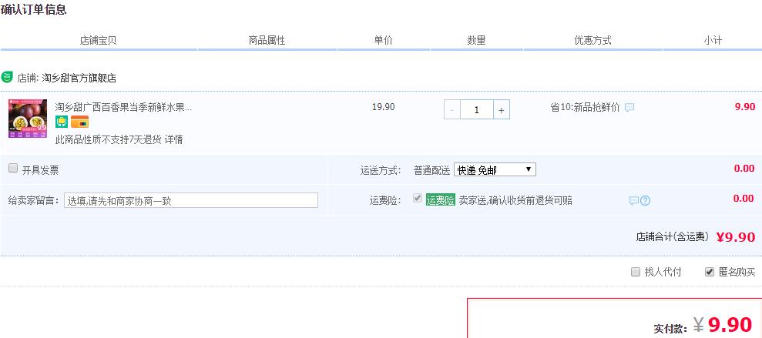Open the 淘乡甜官方旗舰店 store link
The image size is (762, 338).
click(79, 78)
